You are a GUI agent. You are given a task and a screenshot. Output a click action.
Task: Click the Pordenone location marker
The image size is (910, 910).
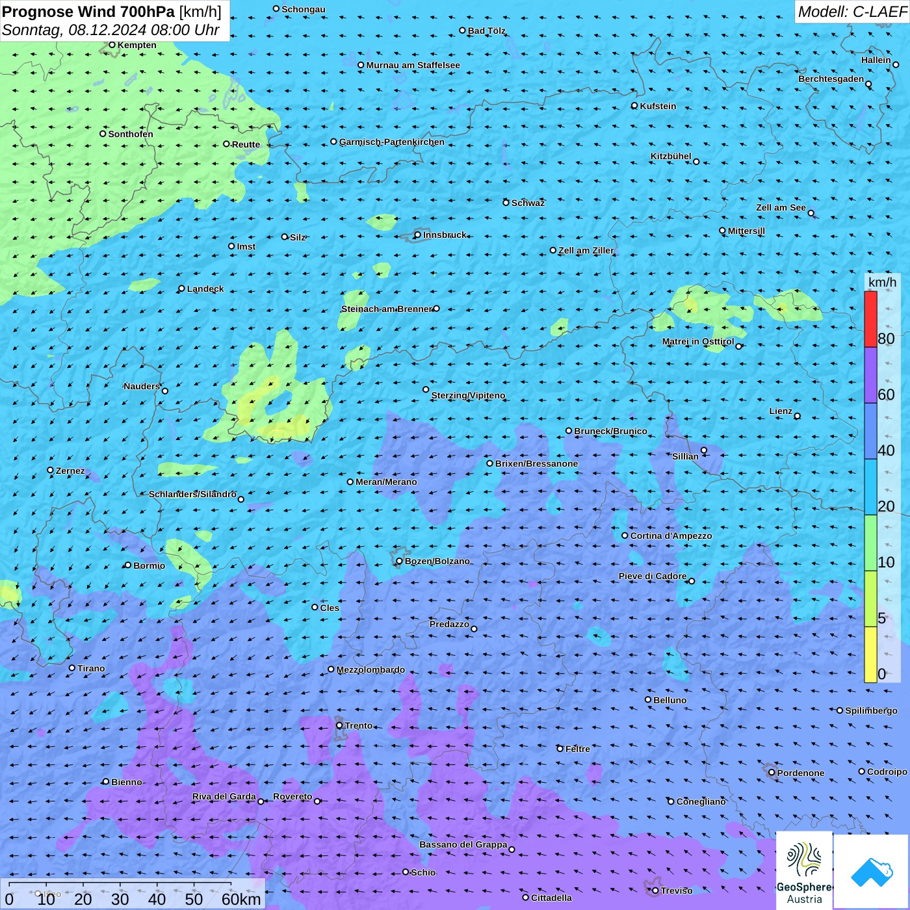(772, 773)
